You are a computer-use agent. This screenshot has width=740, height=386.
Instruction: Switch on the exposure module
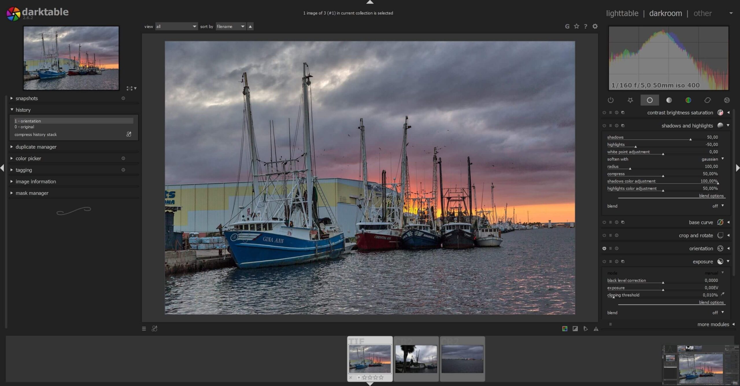604,261
